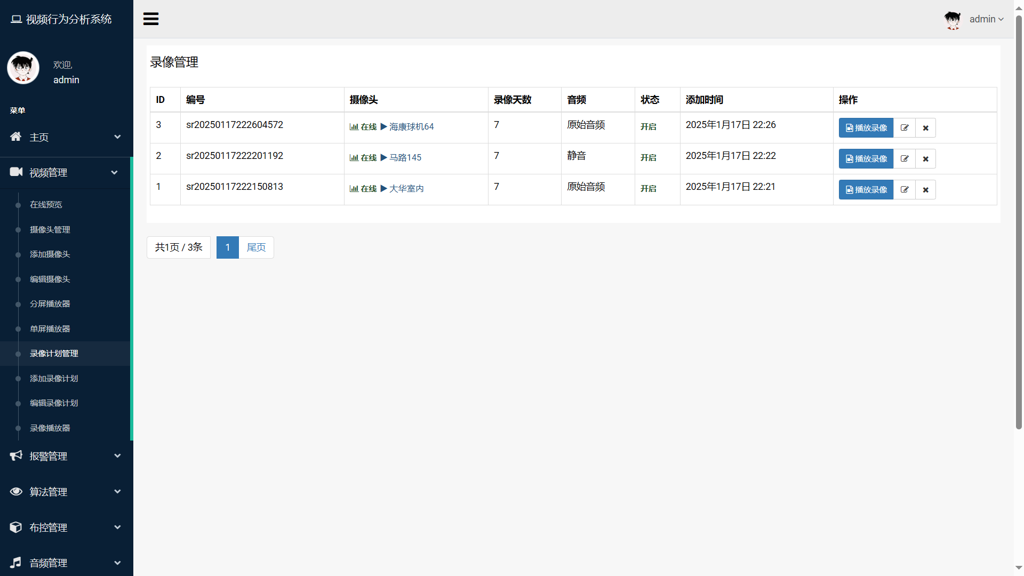Click the 静音 audio cell
This screenshot has width=1024, height=576.
[577, 156]
